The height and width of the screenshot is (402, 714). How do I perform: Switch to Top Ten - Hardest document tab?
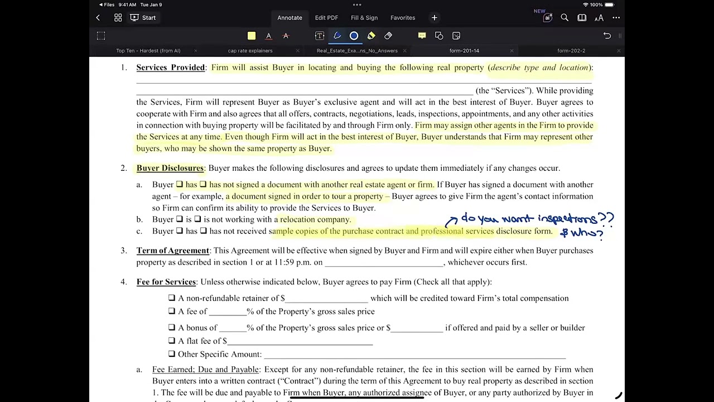coord(148,51)
